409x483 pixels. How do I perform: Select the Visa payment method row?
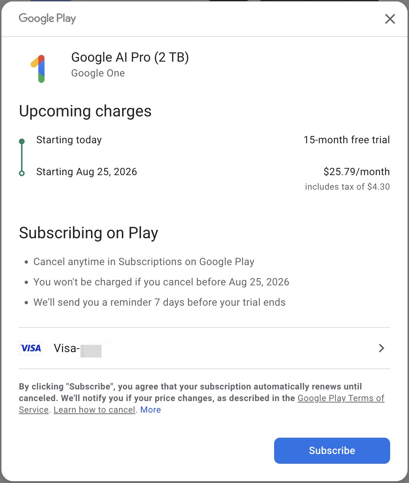pos(204,348)
